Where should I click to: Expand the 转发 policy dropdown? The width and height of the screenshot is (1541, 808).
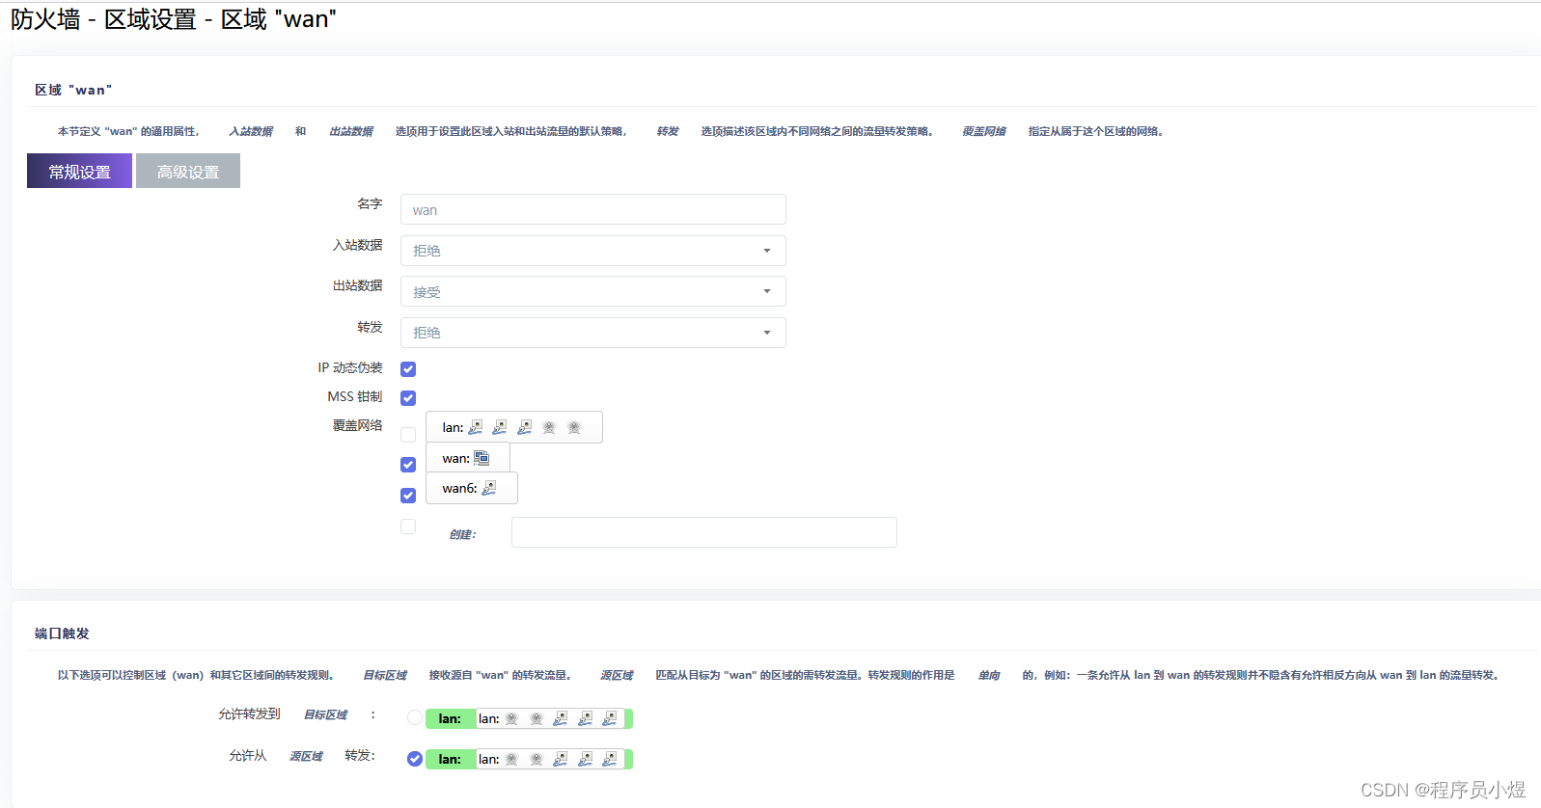pyautogui.click(x=593, y=333)
